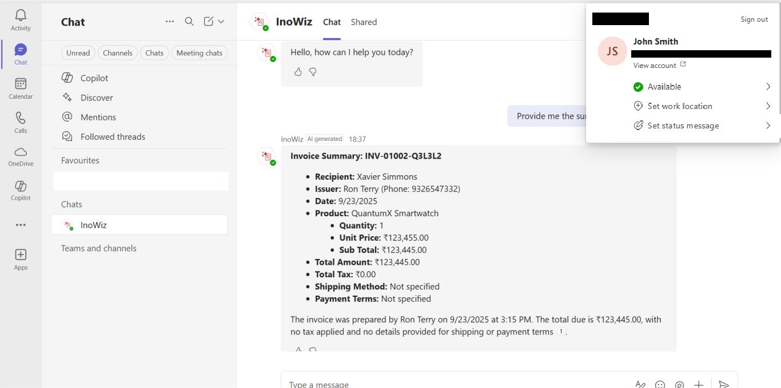The height and width of the screenshot is (388, 781).
Task: Open the Calls section
Action: [x=21, y=122]
